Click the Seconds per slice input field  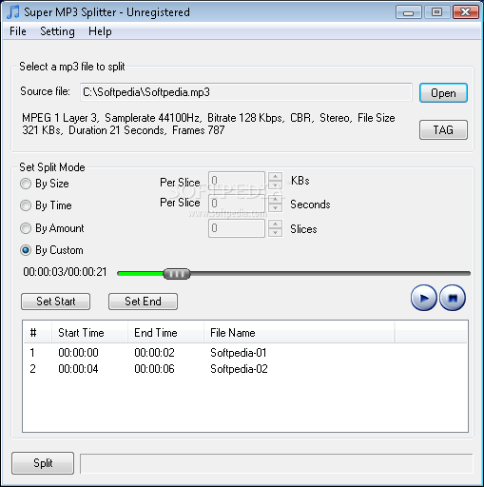(237, 204)
